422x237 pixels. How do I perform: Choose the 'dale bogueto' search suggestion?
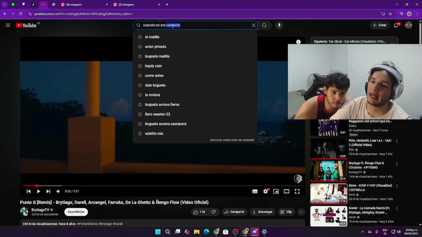[195, 85]
